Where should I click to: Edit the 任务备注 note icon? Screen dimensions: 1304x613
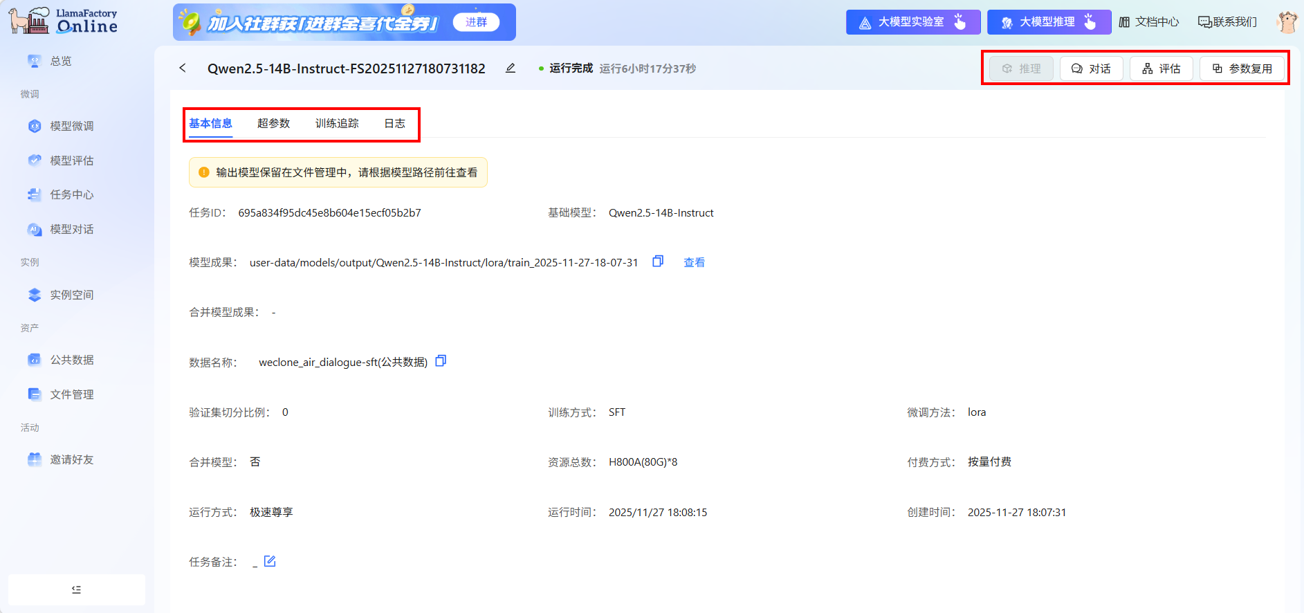click(270, 561)
